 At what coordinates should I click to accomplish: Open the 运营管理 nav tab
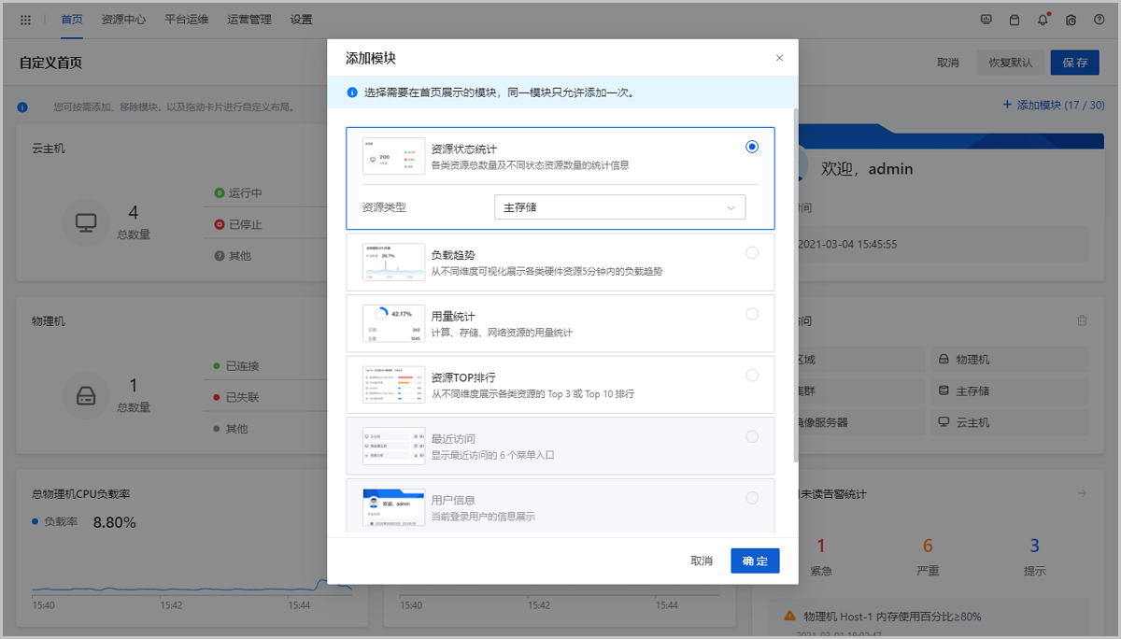(248, 20)
